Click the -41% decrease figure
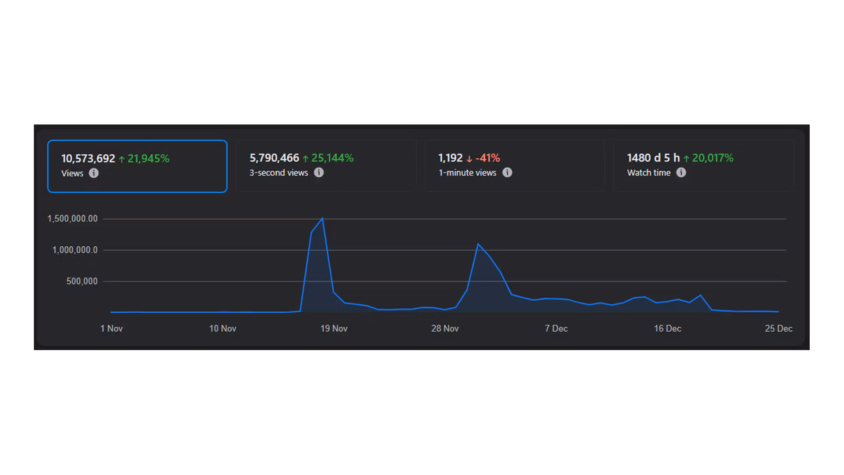 487,158
